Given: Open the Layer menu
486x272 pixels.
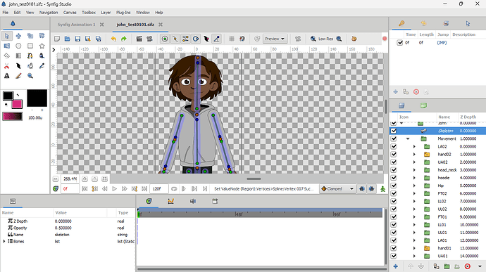Looking at the screenshot, I should click(x=106, y=13).
